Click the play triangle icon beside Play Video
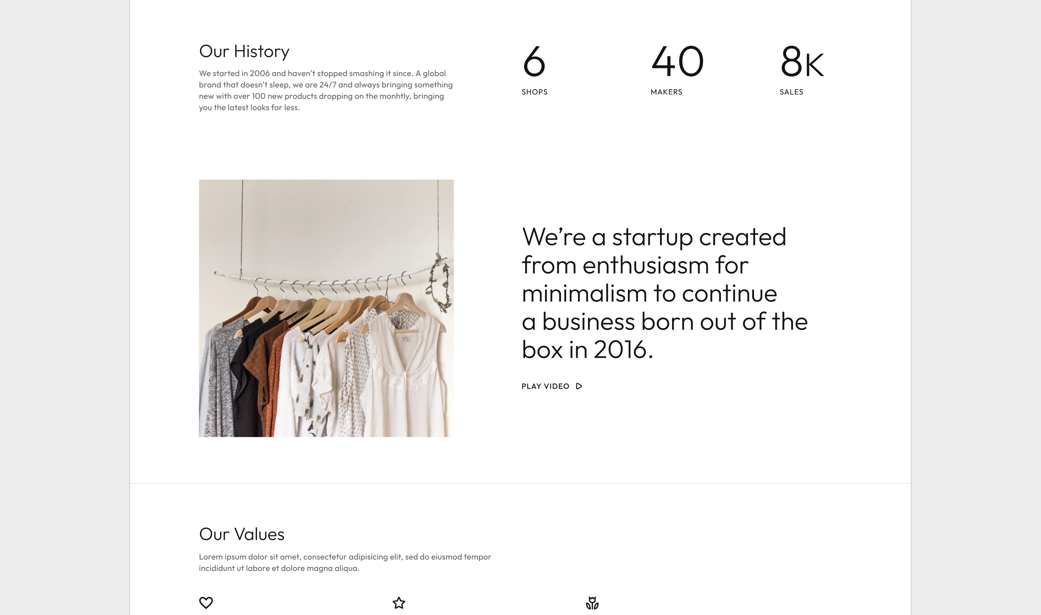 [x=579, y=386]
